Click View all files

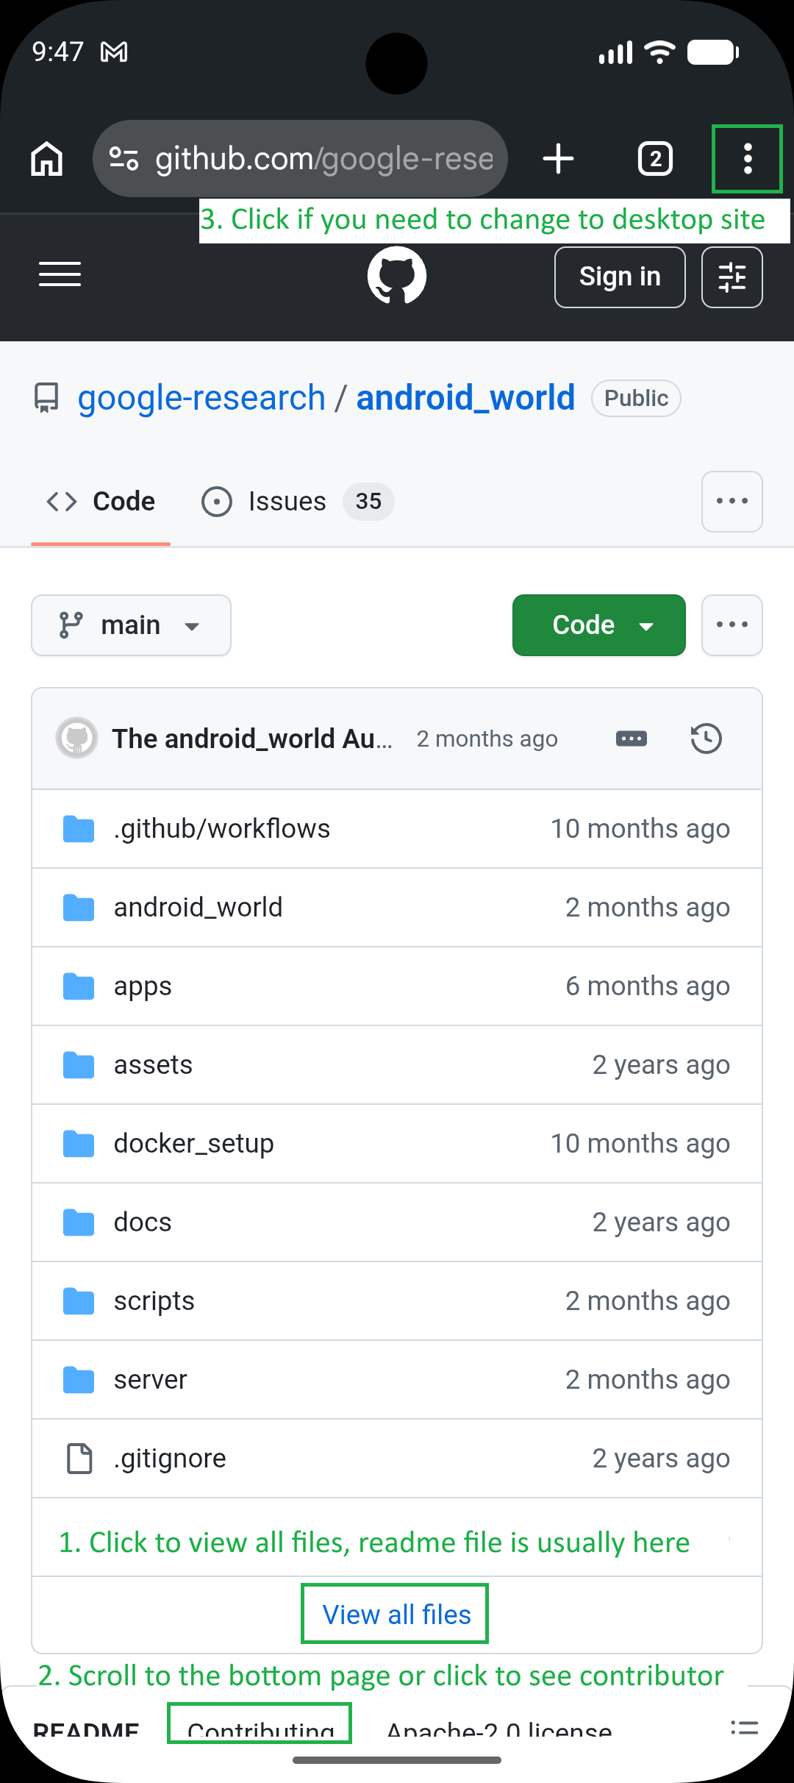396,1615
